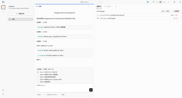Screen dimensions: 182x98
Task: Stop generation with the black square button
Action: pos(91,90)
